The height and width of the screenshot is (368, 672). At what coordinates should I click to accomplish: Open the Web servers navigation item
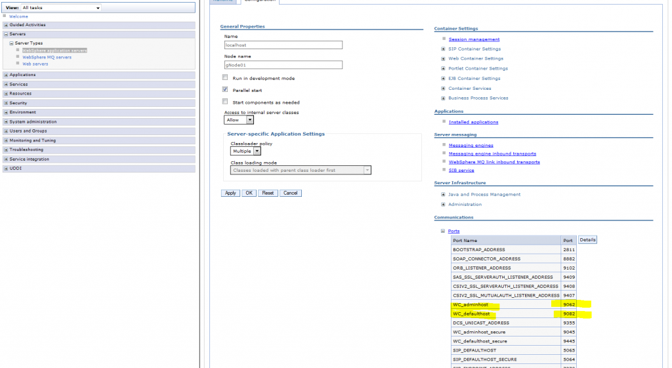[x=35, y=64]
